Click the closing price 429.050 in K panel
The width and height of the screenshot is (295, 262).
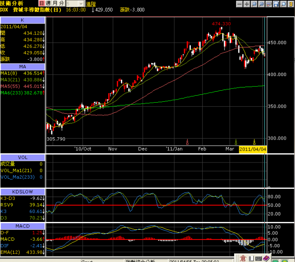point(33,53)
